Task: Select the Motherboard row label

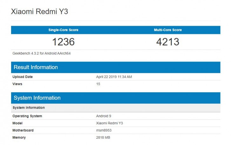Action: 23,130
